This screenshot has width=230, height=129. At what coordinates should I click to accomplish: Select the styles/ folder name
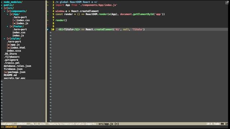pyautogui.click(x=16, y=39)
